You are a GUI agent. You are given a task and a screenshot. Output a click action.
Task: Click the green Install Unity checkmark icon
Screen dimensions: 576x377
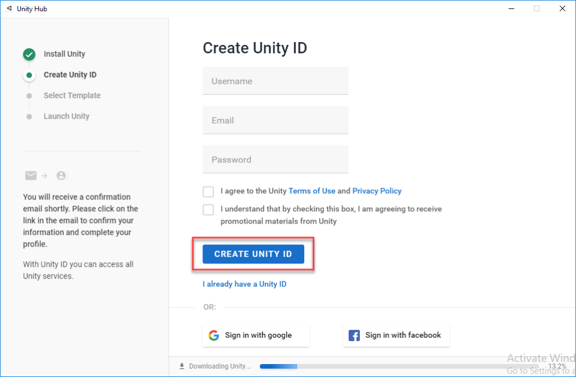[x=29, y=54]
